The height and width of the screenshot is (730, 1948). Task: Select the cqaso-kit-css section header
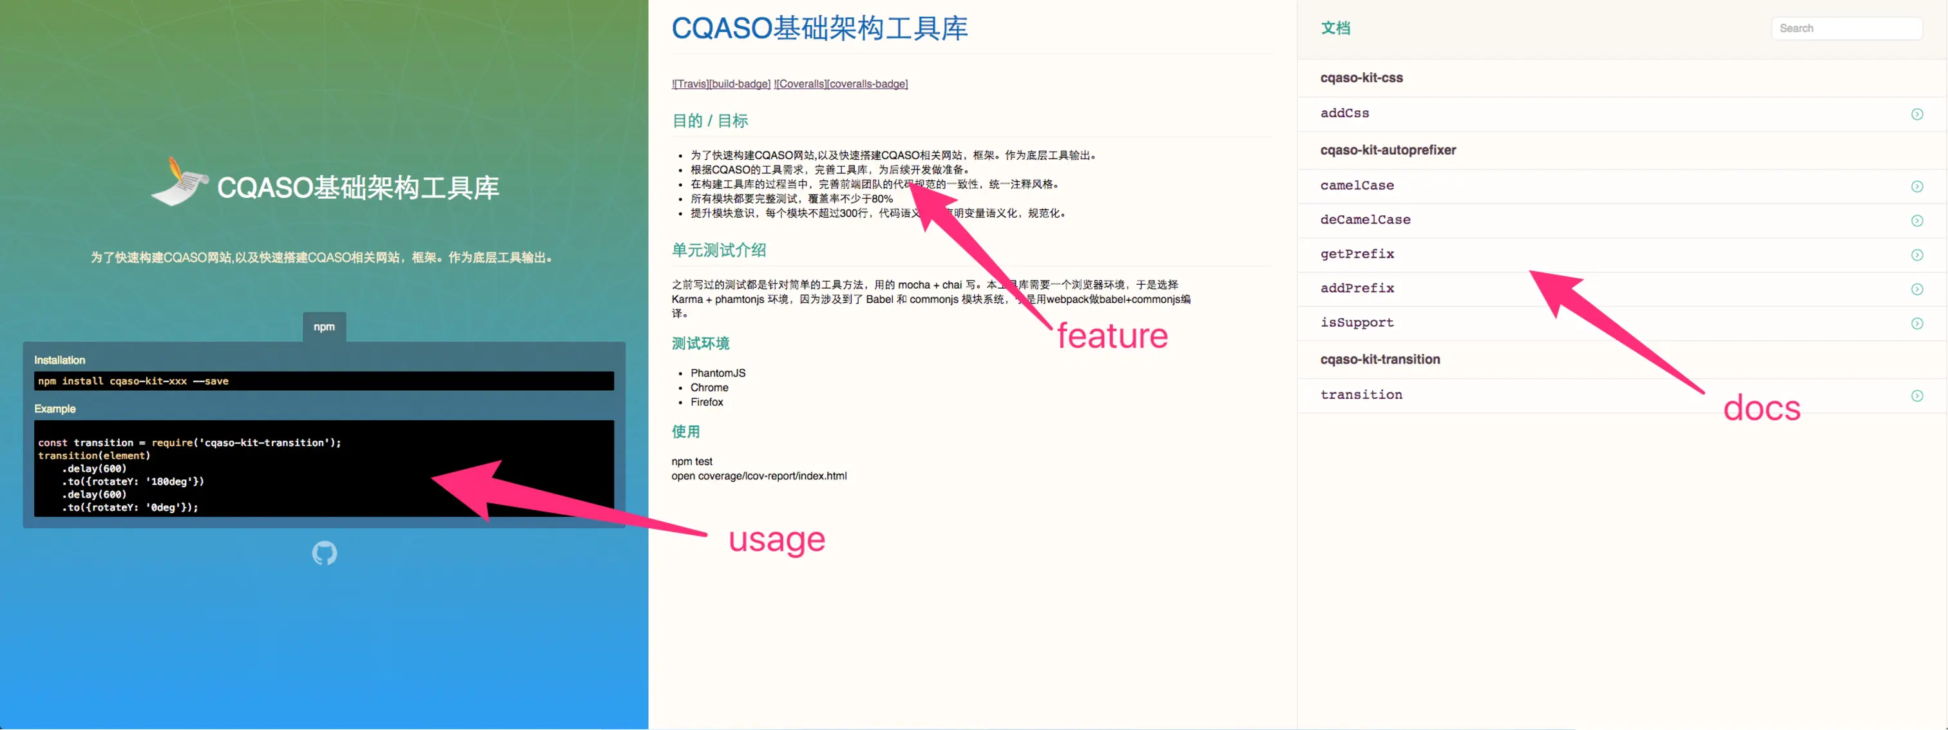(x=1361, y=78)
